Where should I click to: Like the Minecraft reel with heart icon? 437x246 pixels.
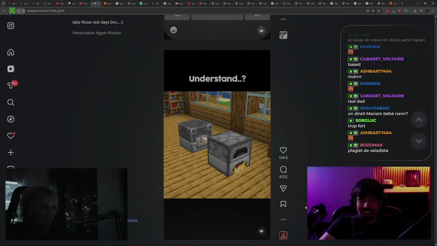283,150
